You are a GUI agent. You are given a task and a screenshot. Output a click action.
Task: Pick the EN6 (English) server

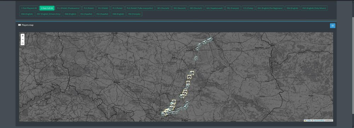tap(27, 14)
